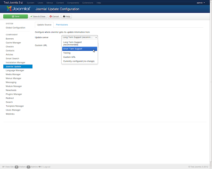Open Weblinks settings in sidebar
This screenshot has height=169, width=212.
[x=10, y=114]
